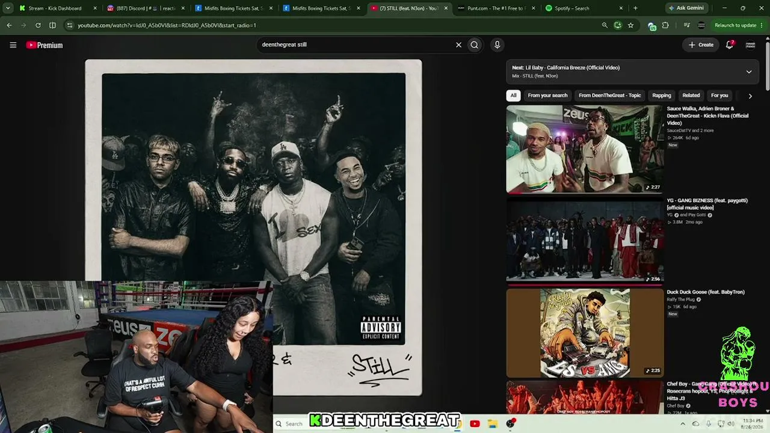
Task: Open YouTube notifications bell
Action: point(729,45)
